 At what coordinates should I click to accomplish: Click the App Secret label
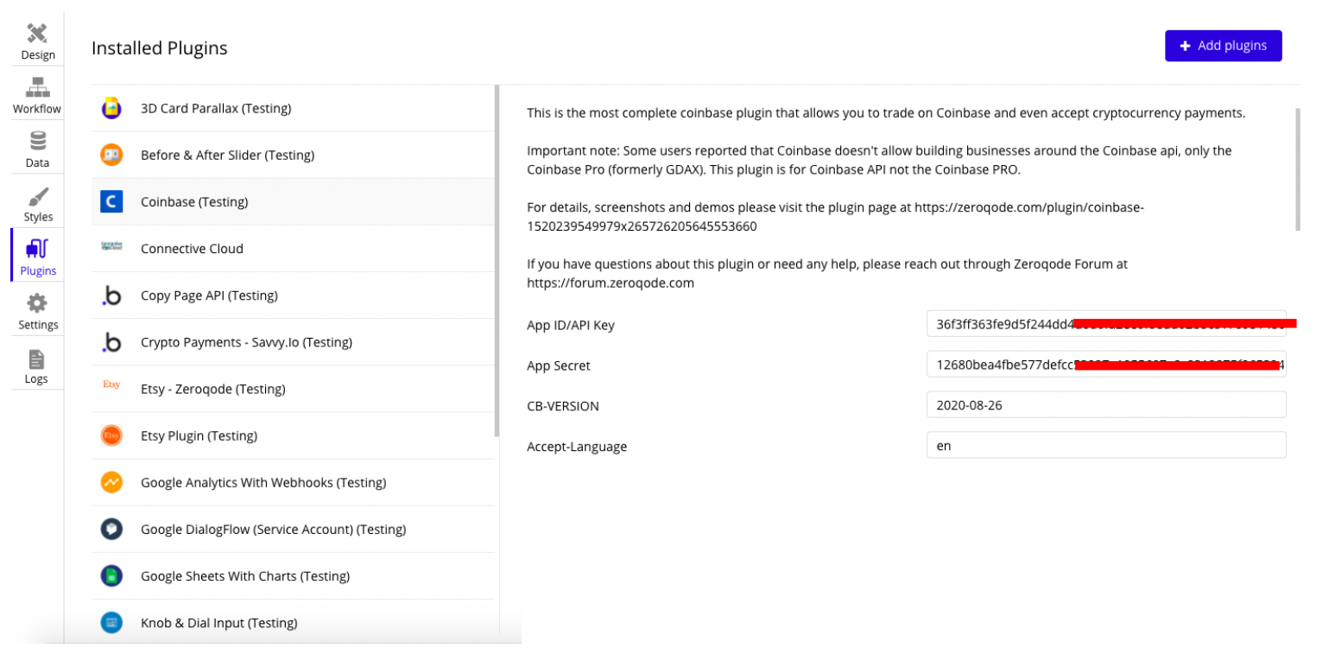coord(559,365)
